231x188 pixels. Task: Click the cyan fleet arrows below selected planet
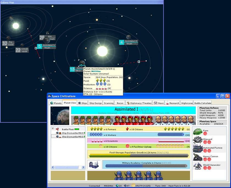pyautogui.click(x=82, y=65)
